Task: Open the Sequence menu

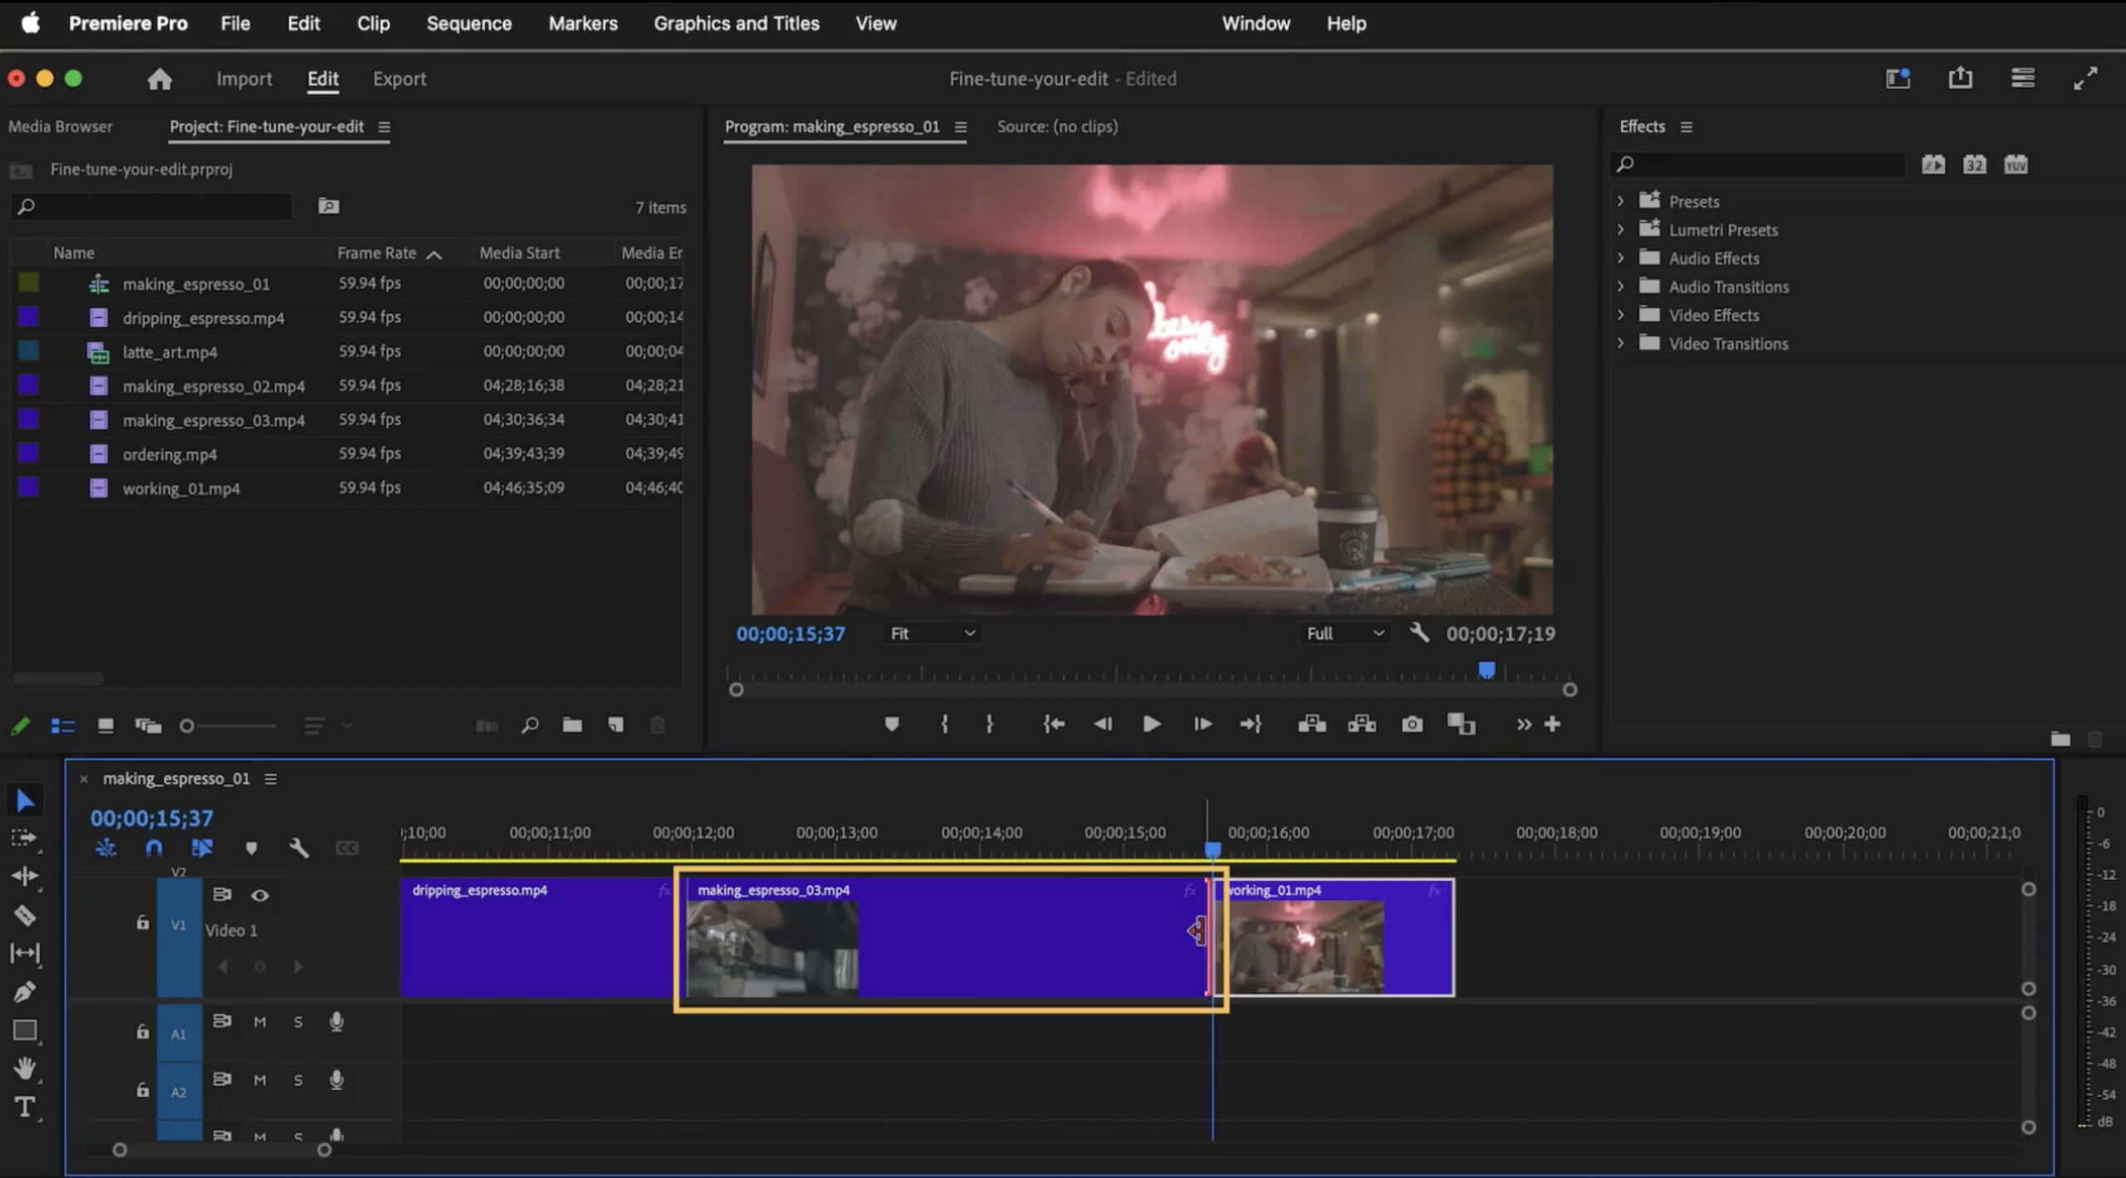Action: [x=468, y=23]
